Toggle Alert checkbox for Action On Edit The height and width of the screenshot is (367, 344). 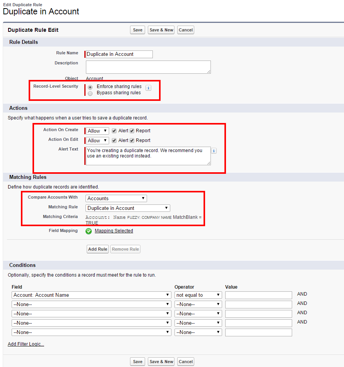(114, 140)
